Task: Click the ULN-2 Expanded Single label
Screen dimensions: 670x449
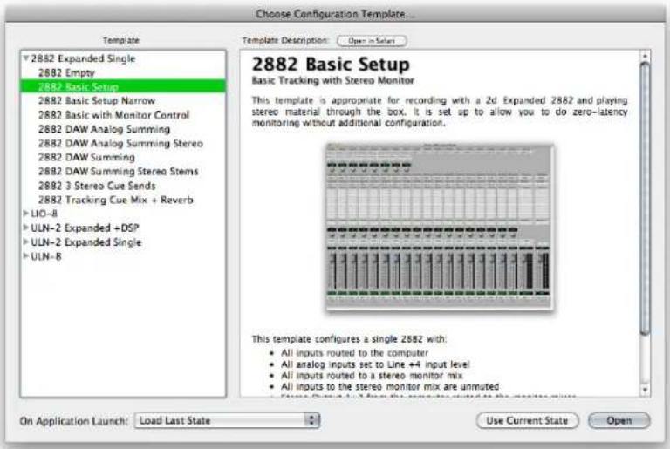Action: click(85, 242)
